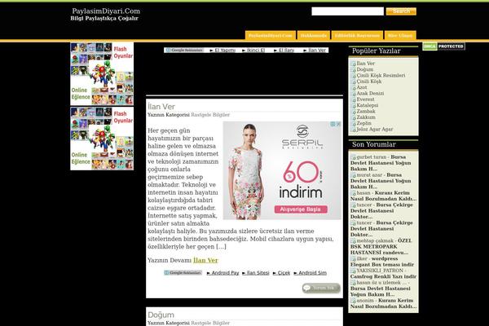Close the Serpil ad with X icon
This screenshot has width=489, height=326.
tap(338, 124)
